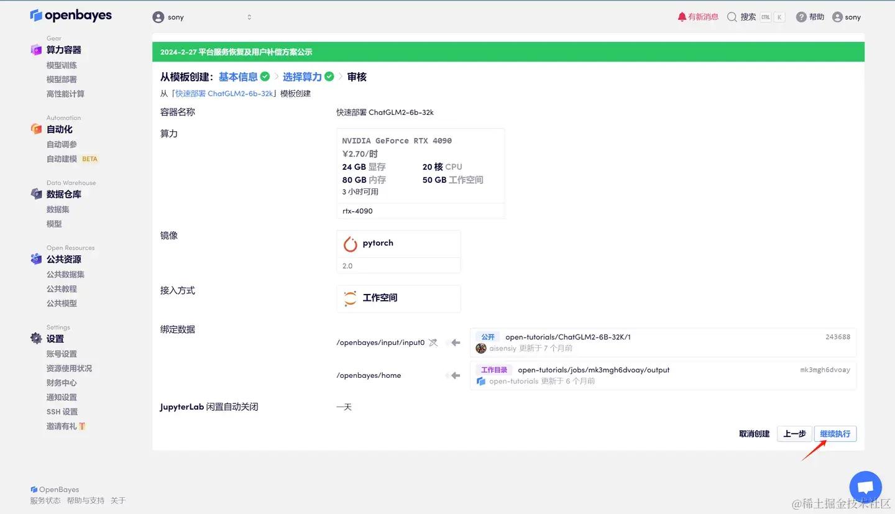Click the pytorch version 2.0 text
The height and width of the screenshot is (514, 895).
[347, 265]
